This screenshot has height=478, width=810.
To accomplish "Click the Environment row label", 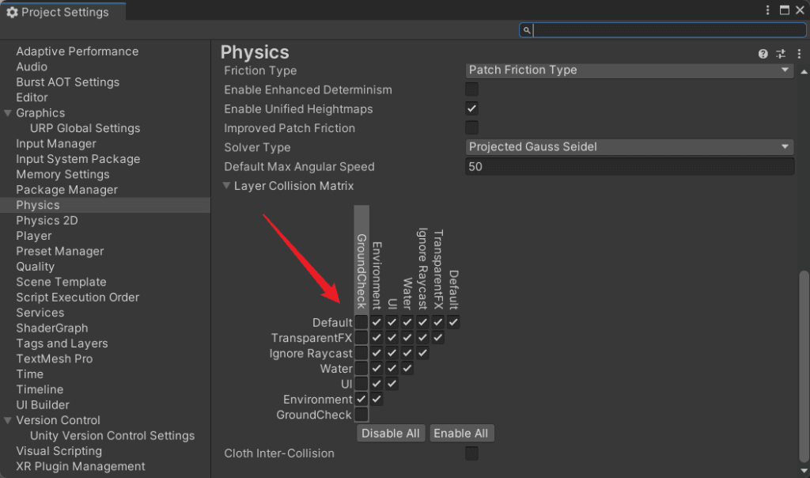I will tap(317, 400).
